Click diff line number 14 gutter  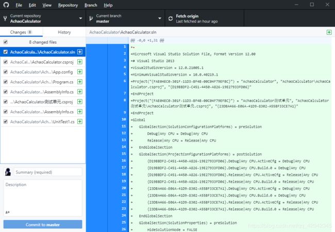point(124,147)
